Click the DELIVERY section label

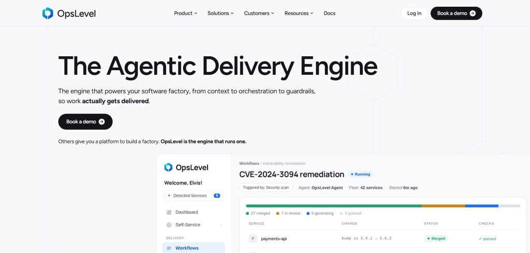coord(175,238)
